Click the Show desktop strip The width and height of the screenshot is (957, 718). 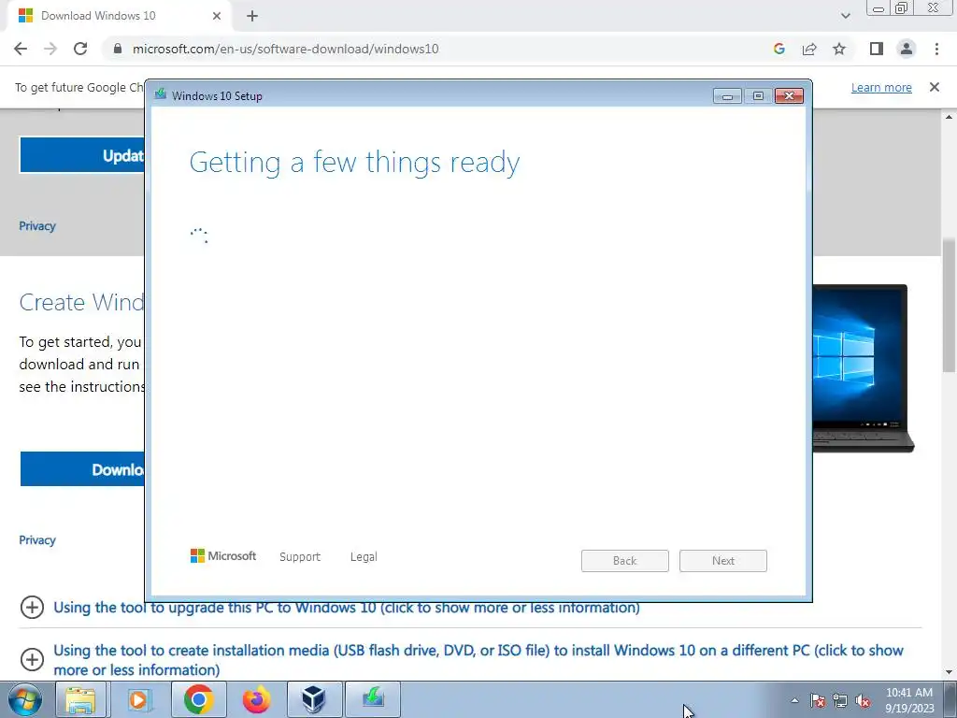(950, 699)
